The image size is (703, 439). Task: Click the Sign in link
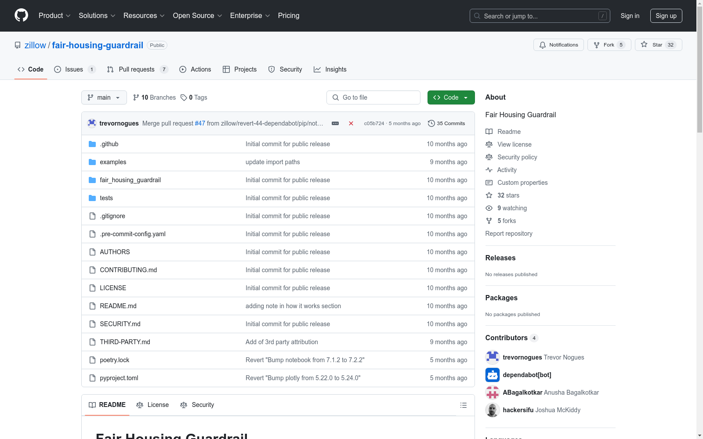click(x=630, y=16)
